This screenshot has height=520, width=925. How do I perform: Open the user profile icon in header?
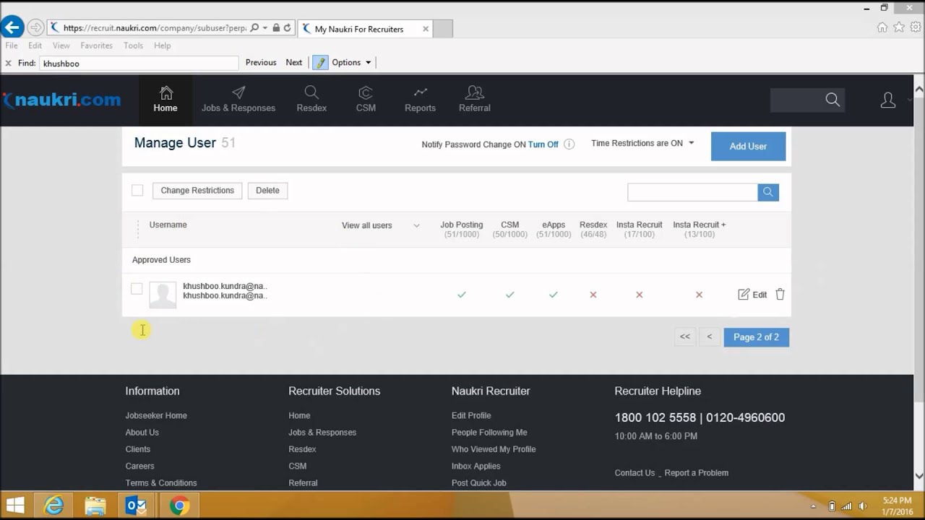(x=888, y=100)
